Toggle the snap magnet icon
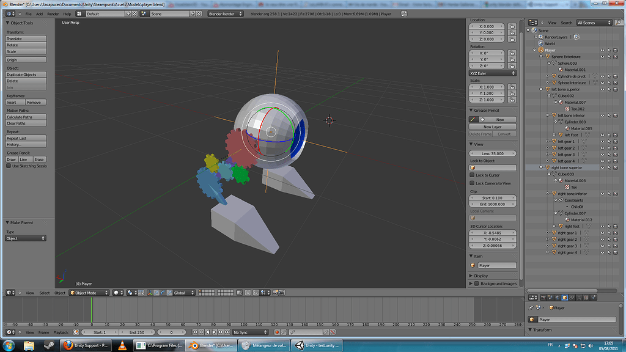Image resolution: width=626 pixels, height=352 pixels. click(x=256, y=293)
